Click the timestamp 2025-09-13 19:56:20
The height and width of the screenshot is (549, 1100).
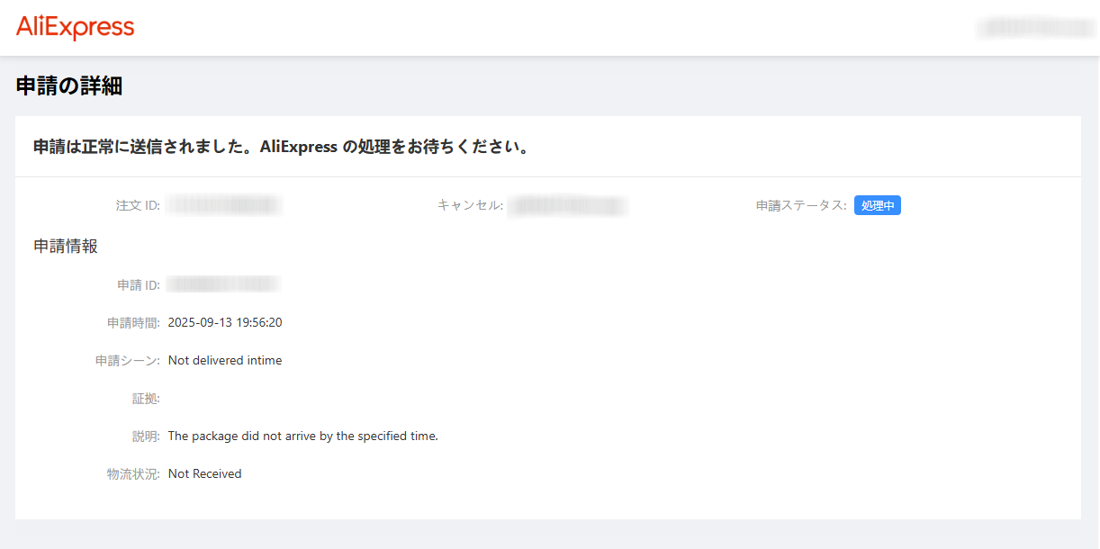225,322
